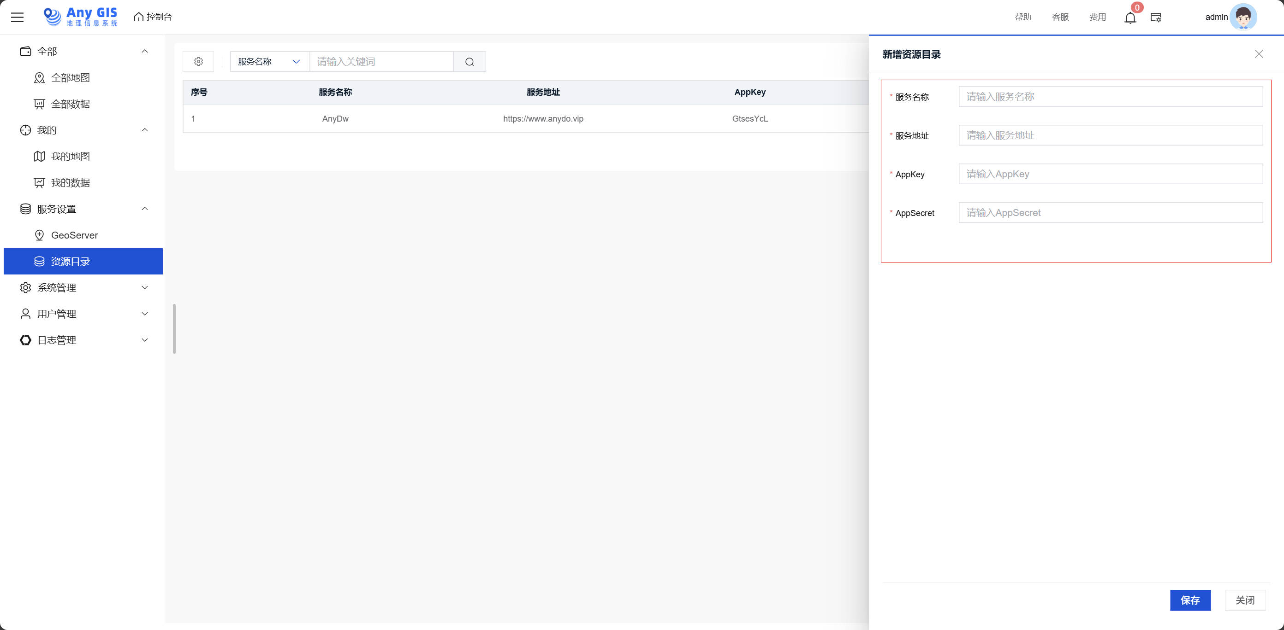
Task: Open the notification bell icon
Action: (x=1130, y=18)
